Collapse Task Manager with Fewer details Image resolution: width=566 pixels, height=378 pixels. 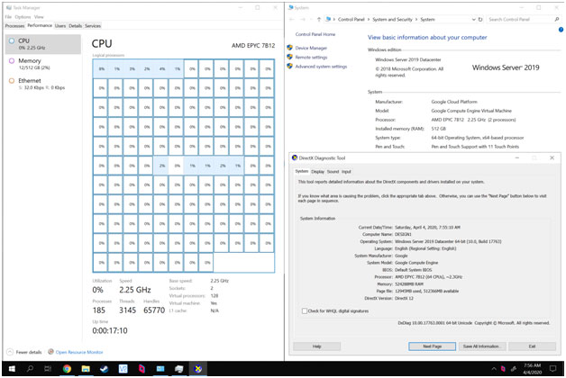tap(23, 352)
